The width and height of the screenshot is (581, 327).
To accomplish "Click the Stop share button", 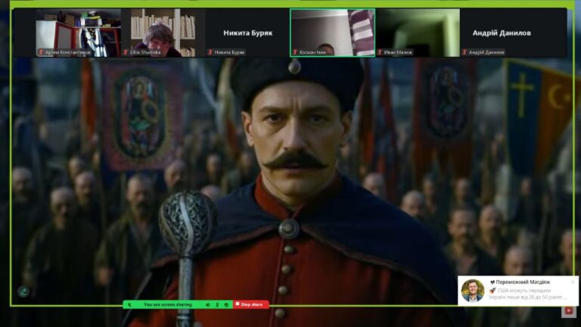I will pos(250,304).
